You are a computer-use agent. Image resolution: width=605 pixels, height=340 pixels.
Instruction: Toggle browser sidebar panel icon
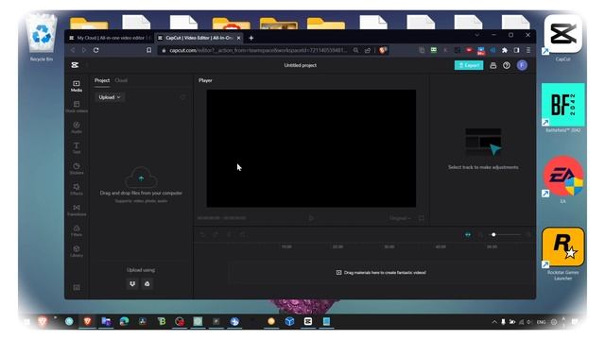(x=516, y=50)
